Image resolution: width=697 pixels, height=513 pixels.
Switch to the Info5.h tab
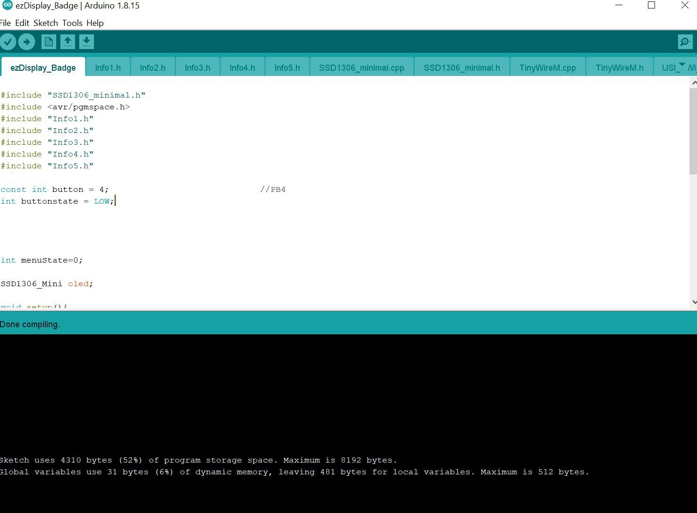click(287, 67)
